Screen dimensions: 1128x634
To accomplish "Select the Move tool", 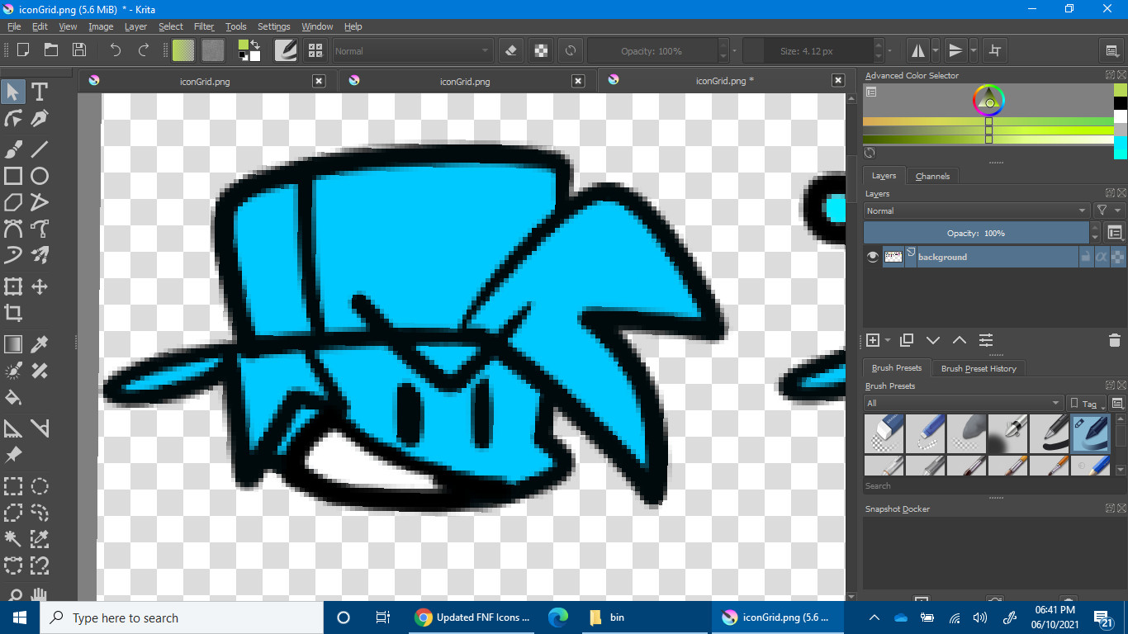I will [x=39, y=286].
